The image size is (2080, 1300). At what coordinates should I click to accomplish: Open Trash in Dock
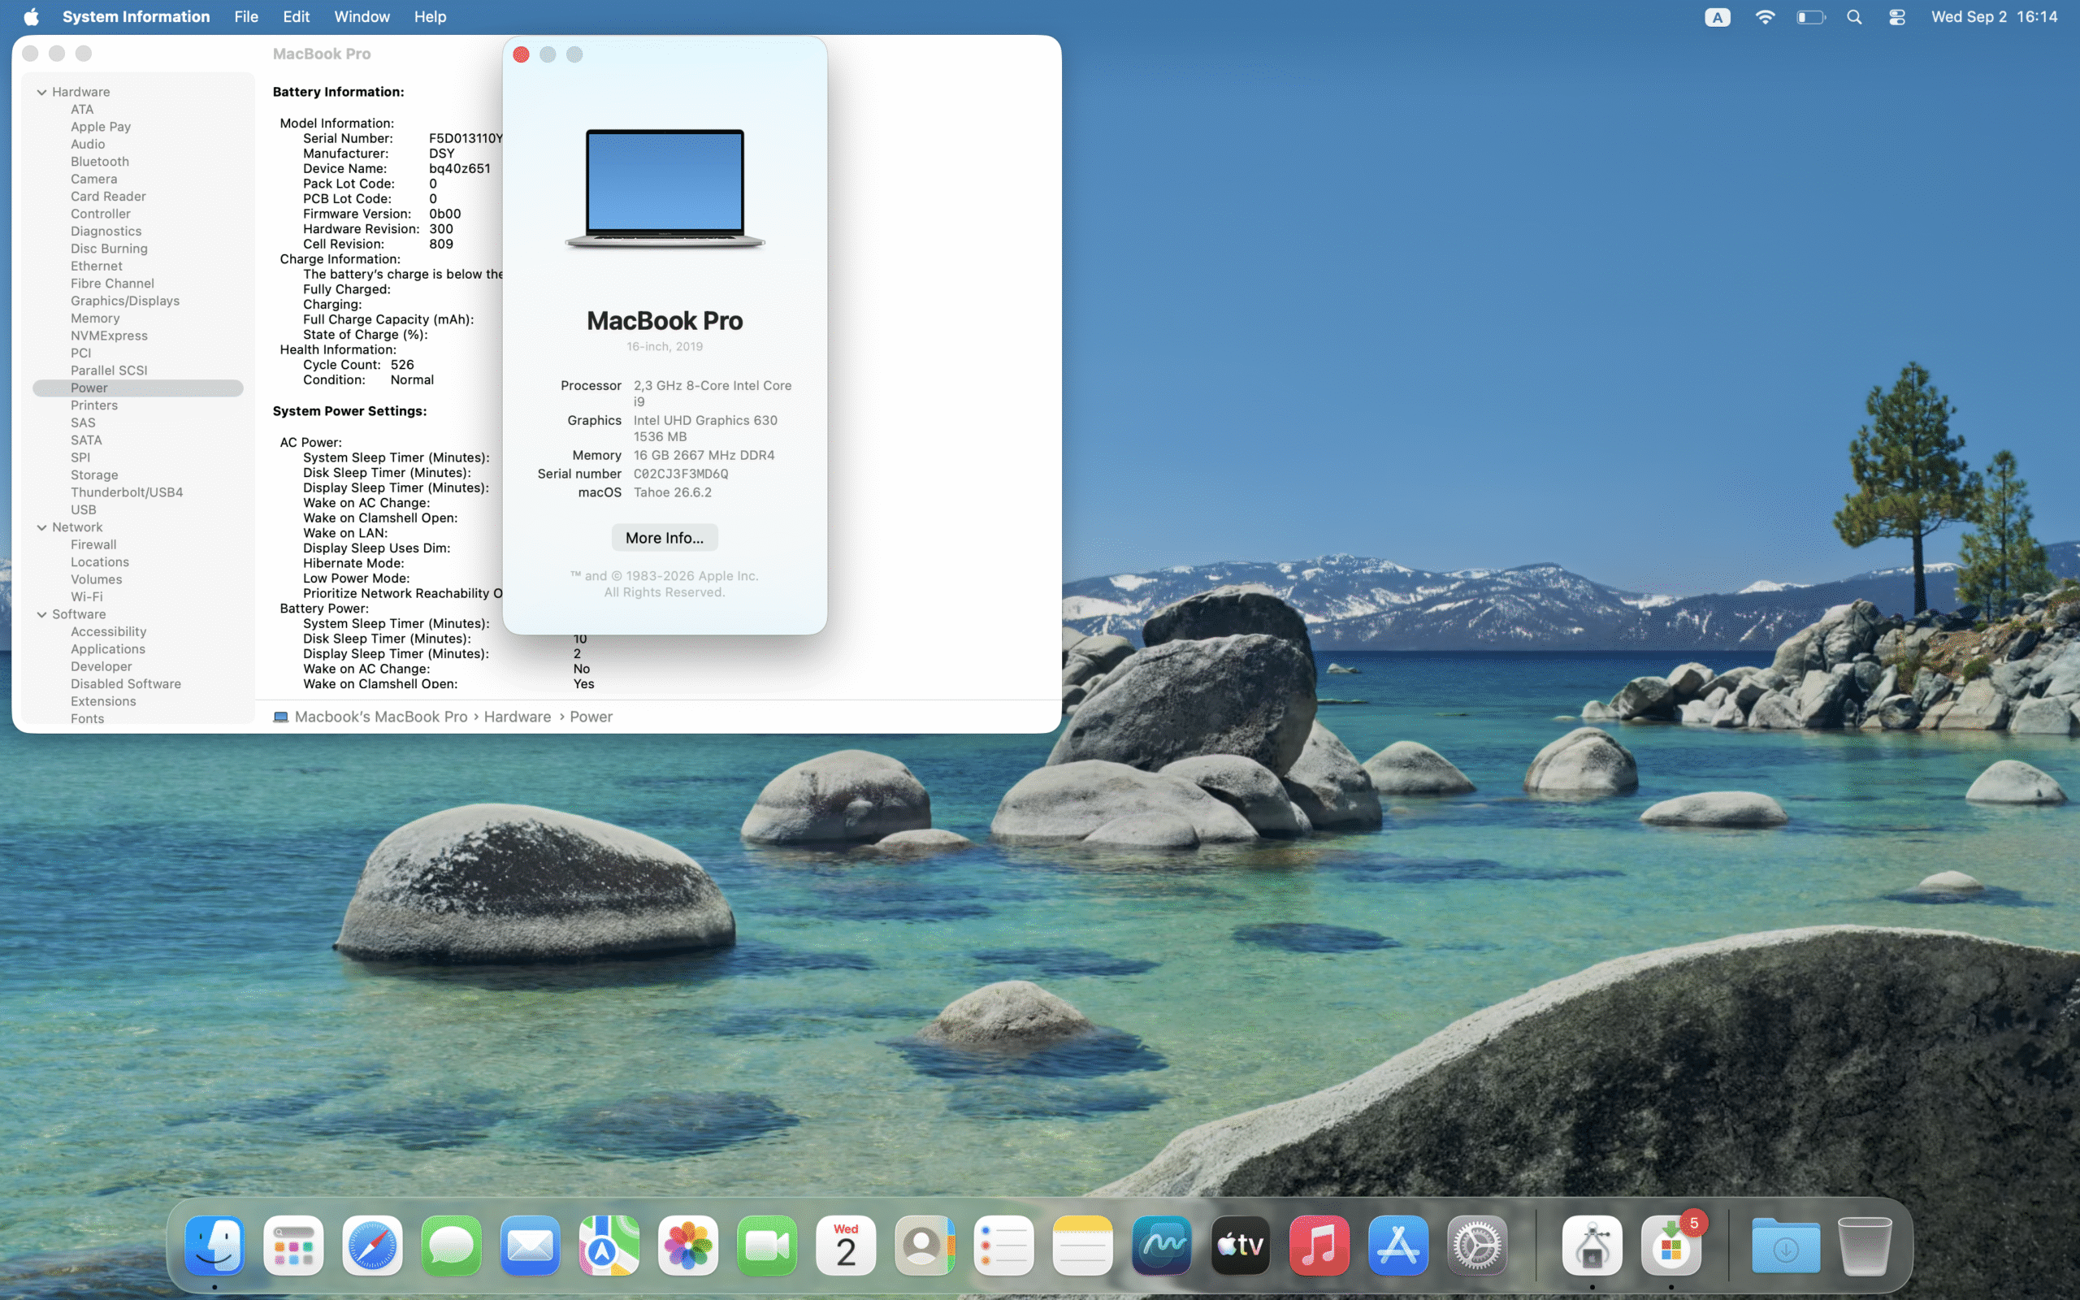click(1865, 1244)
